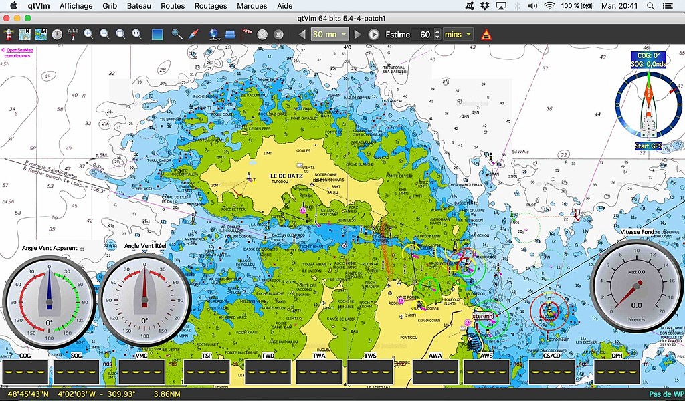Image resolution: width=685 pixels, height=401 pixels.
Task: Open macOS Spotlight search icon
Action: coord(650,6)
